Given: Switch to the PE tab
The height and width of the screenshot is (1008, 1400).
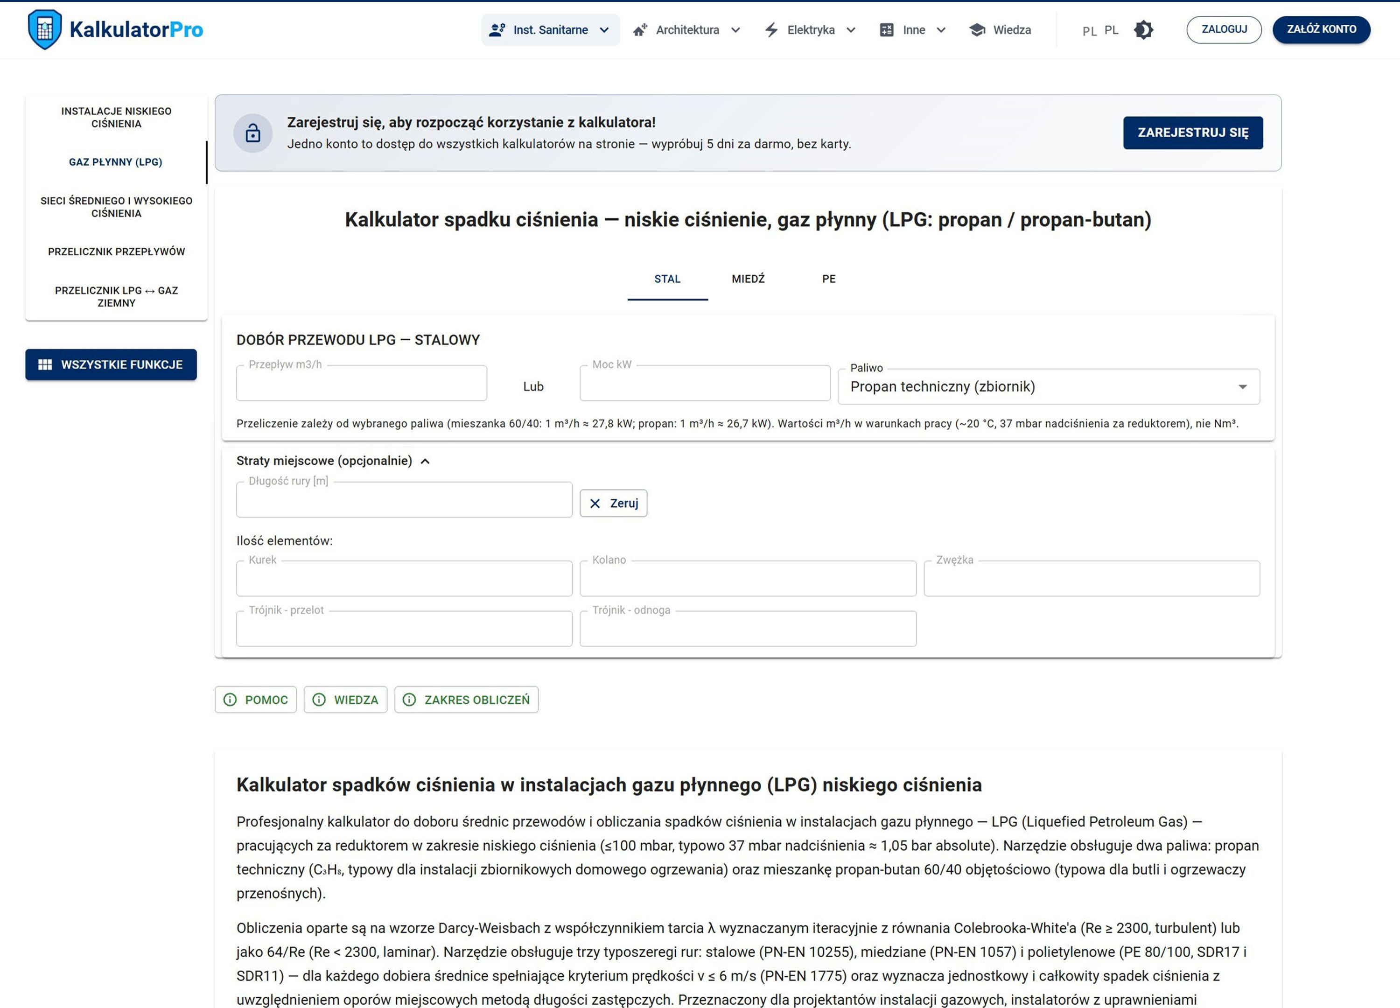Looking at the screenshot, I should 828,279.
